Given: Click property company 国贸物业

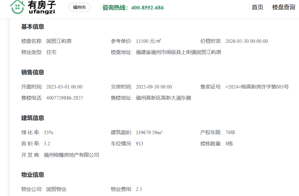Looking at the screenshot, I should (x=56, y=189).
